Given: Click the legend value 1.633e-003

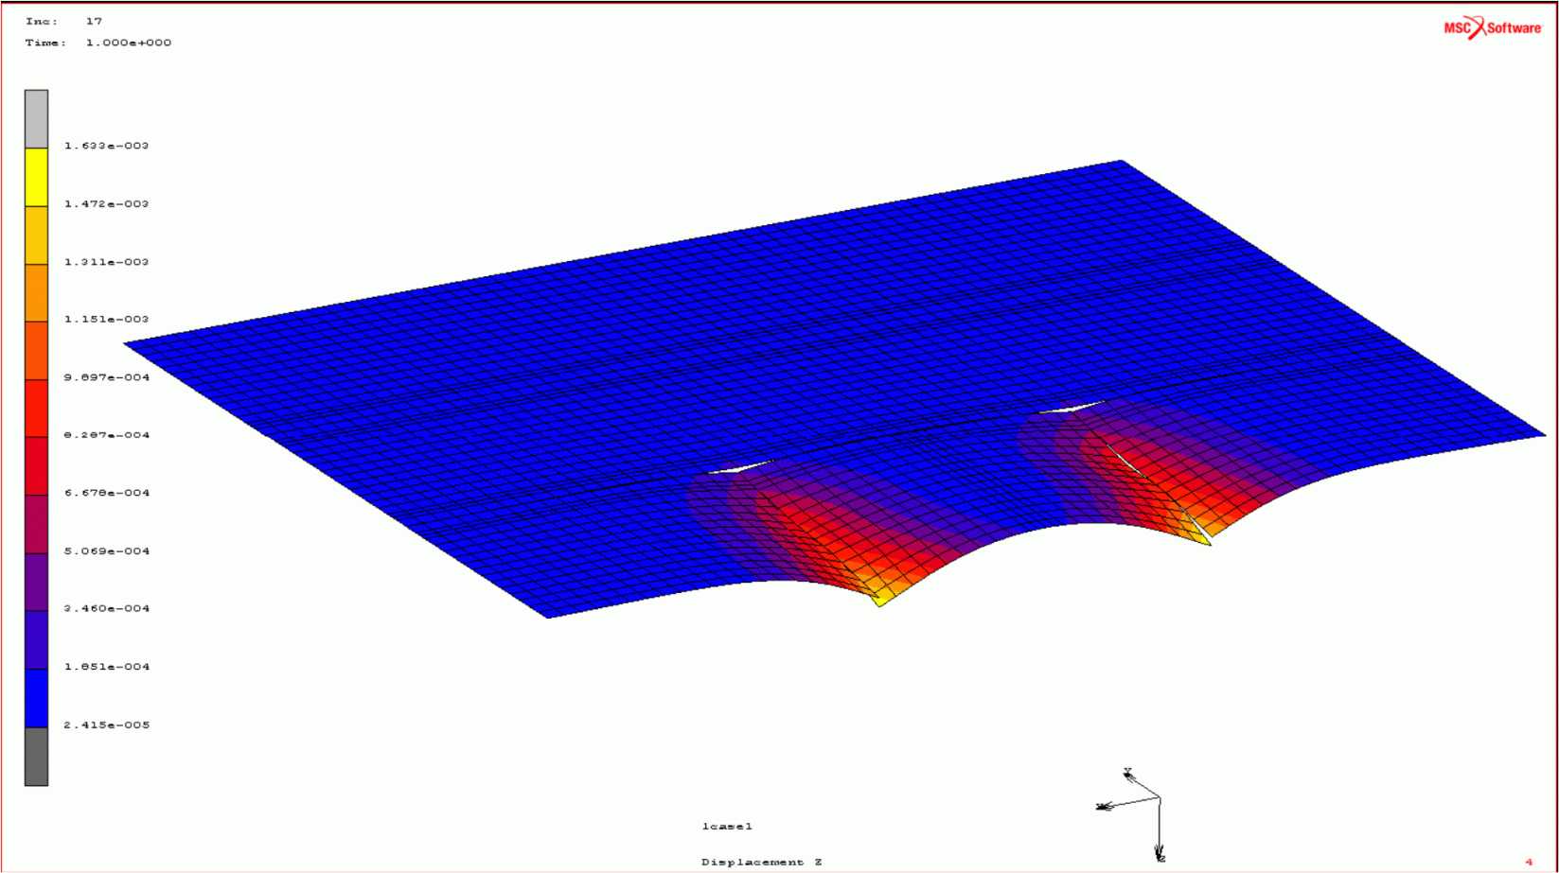Looking at the screenshot, I should point(106,146).
